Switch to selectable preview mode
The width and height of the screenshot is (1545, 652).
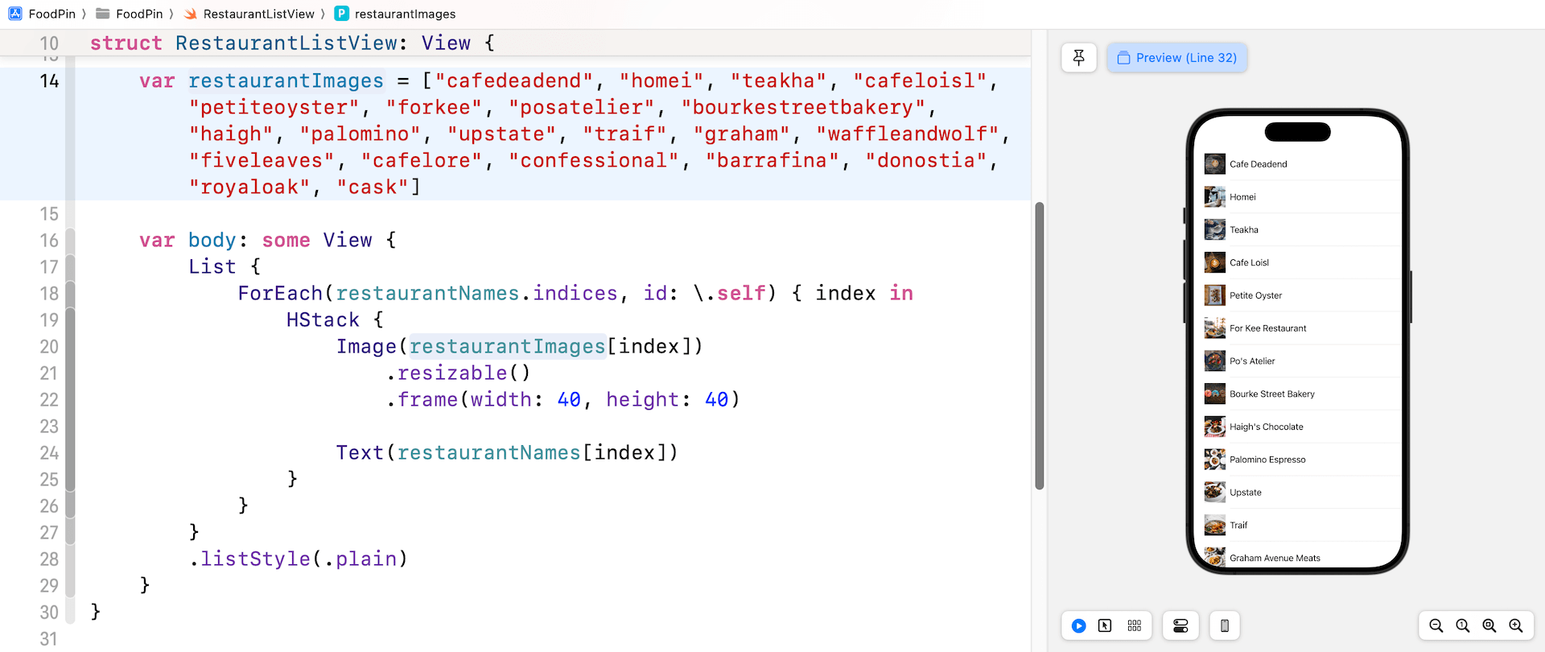click(x=1105, y=625)
